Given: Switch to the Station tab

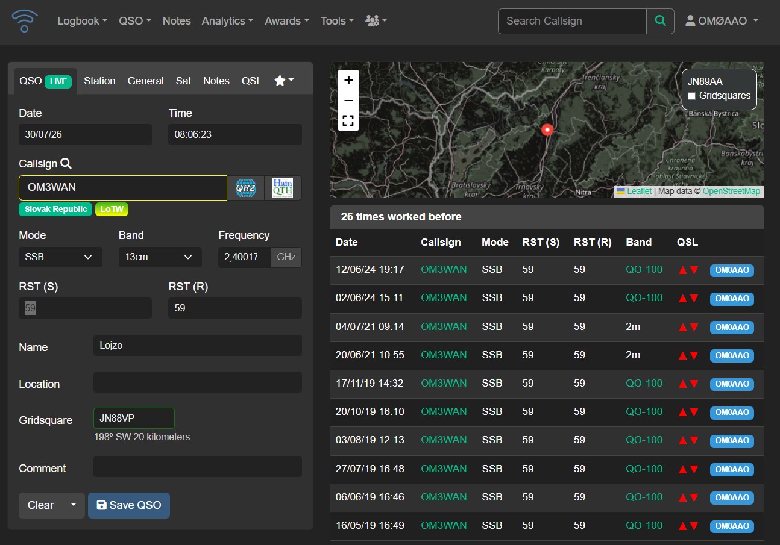Looking at the screenshot, I should pos(99,81).
